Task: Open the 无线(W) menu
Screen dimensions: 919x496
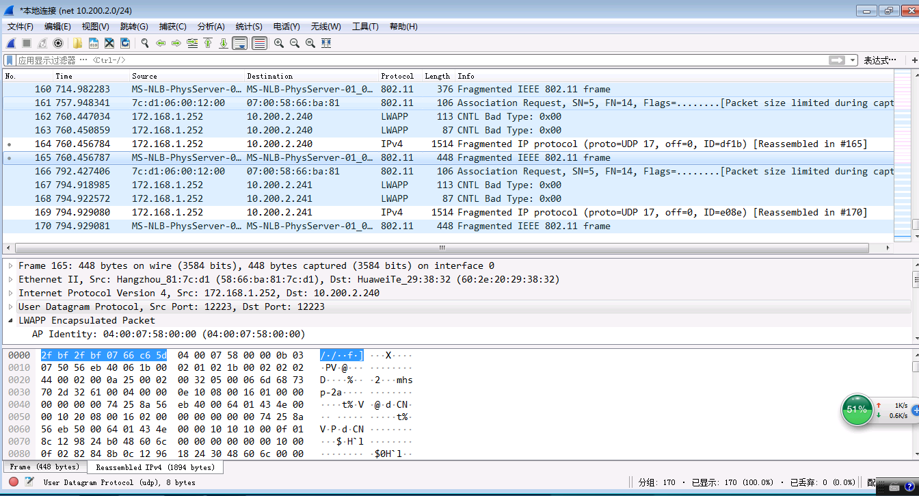Action: (325, 27)
